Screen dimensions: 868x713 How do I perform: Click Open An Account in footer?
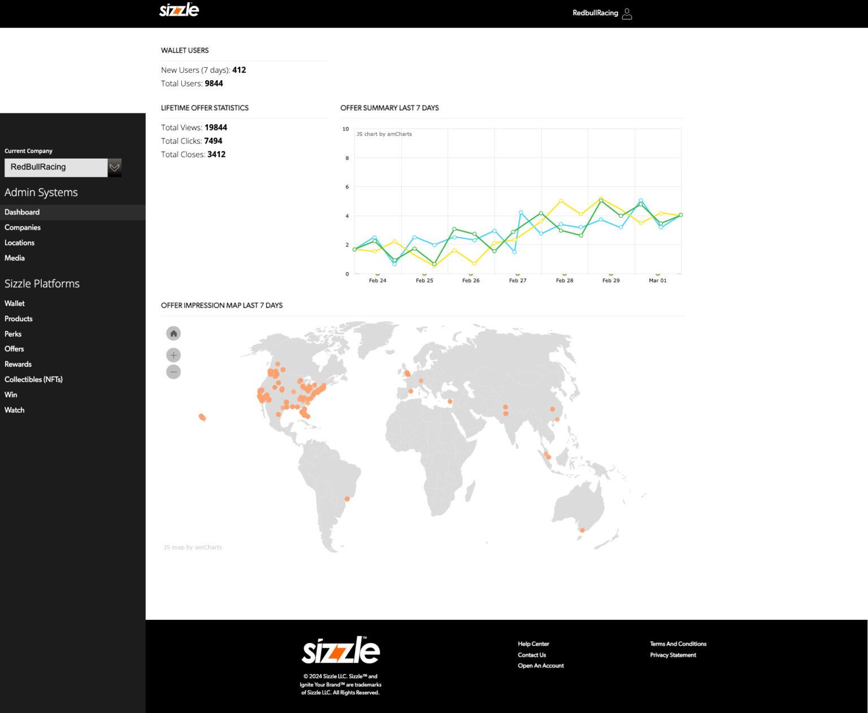pyautogui.click(x=540, y=666)
